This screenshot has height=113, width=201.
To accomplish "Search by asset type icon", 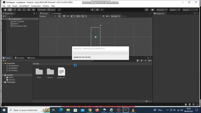I will pyautogui.click(x=138, y=61).
